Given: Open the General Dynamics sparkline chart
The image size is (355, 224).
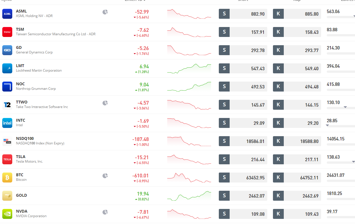Looking at the screenshot, I should click(189, 50).
